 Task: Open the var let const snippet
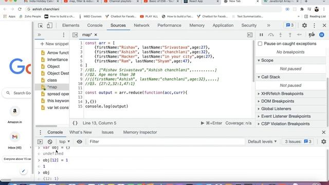point(55,108)
